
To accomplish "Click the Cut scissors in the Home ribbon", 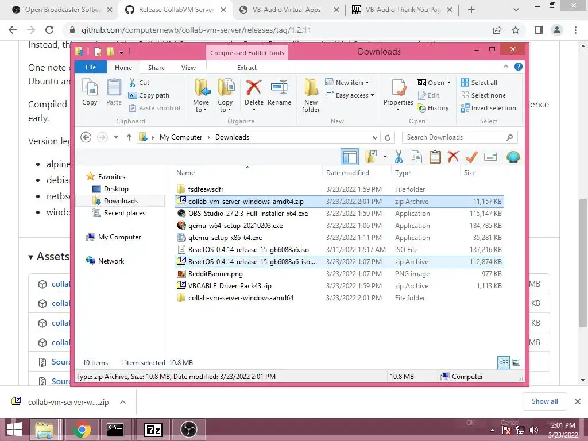I will tap(133, 83).
